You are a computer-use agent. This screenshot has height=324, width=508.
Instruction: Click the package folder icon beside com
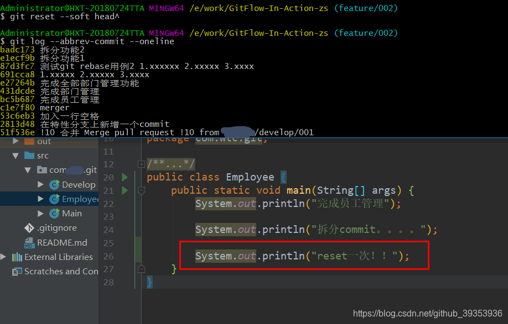pos(42,169)
